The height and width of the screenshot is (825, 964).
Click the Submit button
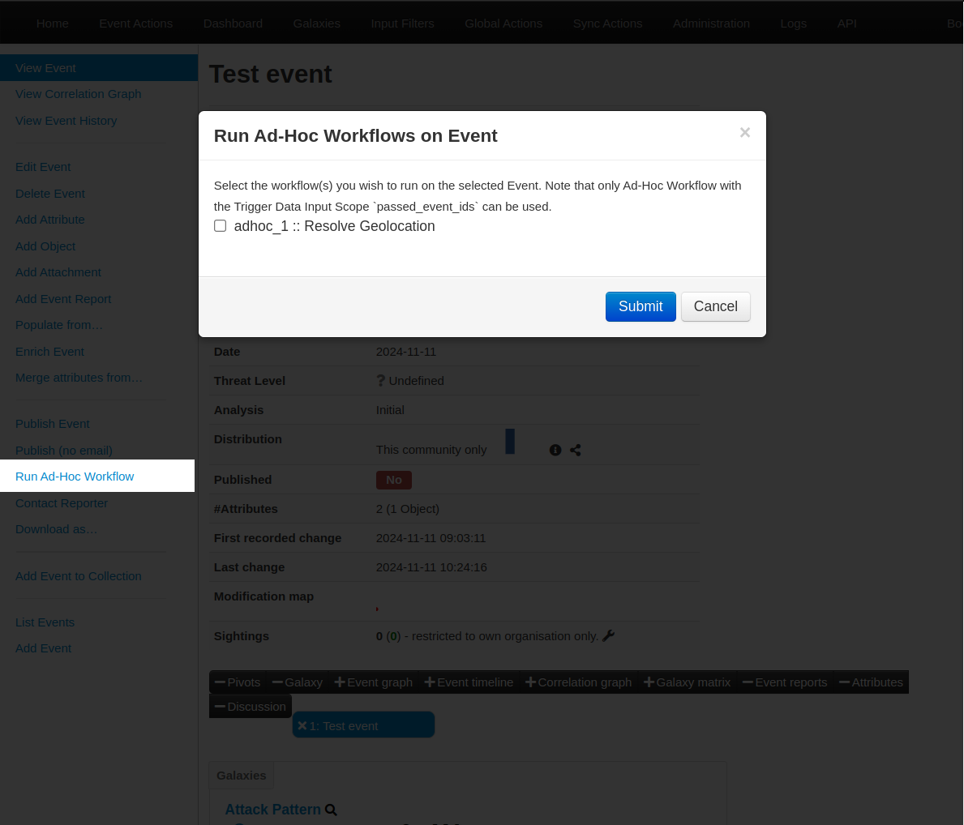point(640,306)
